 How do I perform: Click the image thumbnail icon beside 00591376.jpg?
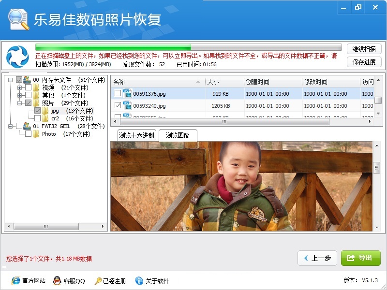(x=127, y=92)
